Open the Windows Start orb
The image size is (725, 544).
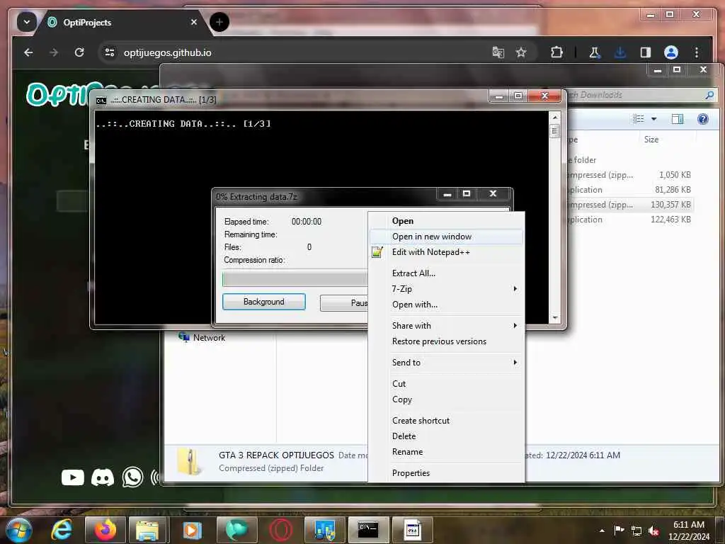[18, 530]
